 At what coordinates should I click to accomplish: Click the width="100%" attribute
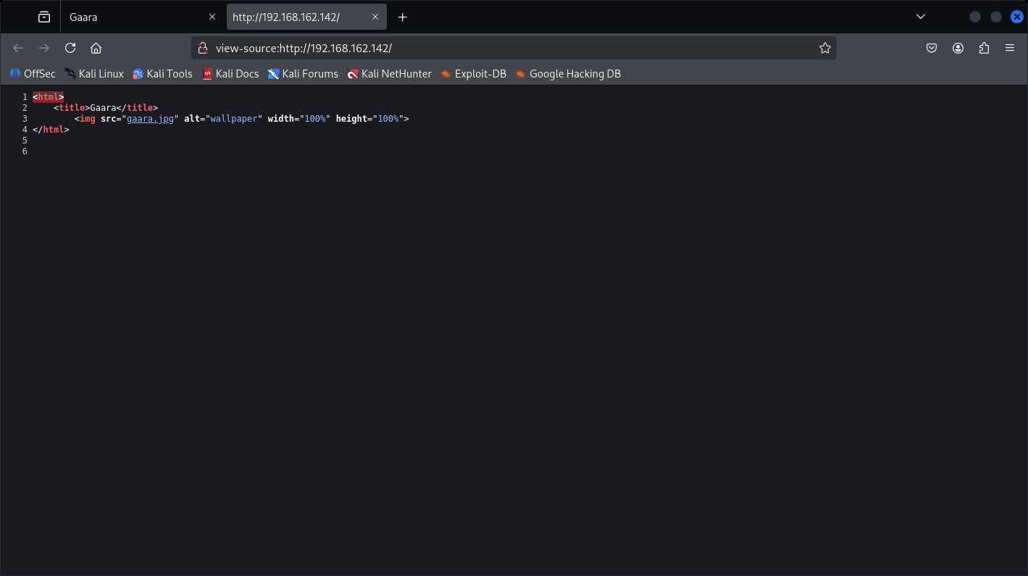pyautogui.click(x=299, y=118)
